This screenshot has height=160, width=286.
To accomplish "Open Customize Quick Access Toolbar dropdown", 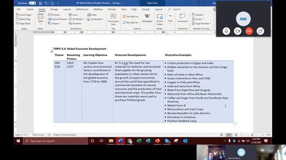I will [58, 4].
